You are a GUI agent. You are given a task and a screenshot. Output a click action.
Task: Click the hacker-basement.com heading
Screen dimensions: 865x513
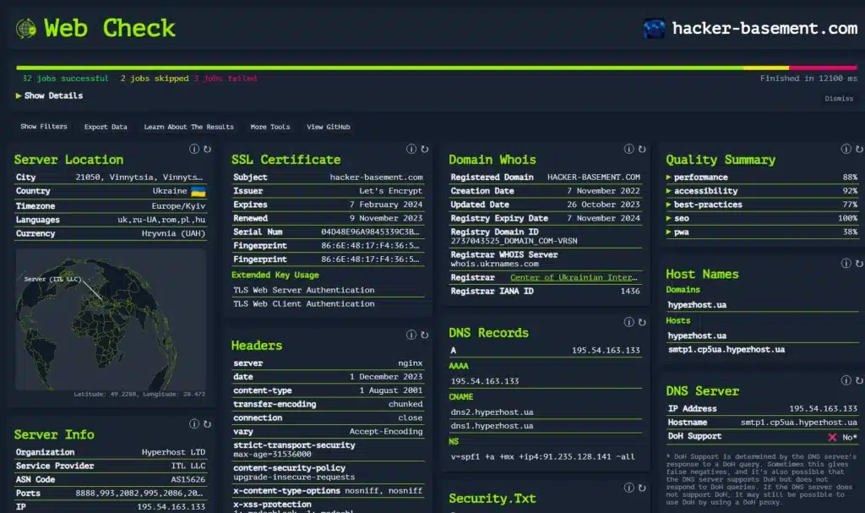(x=764, y=28)
